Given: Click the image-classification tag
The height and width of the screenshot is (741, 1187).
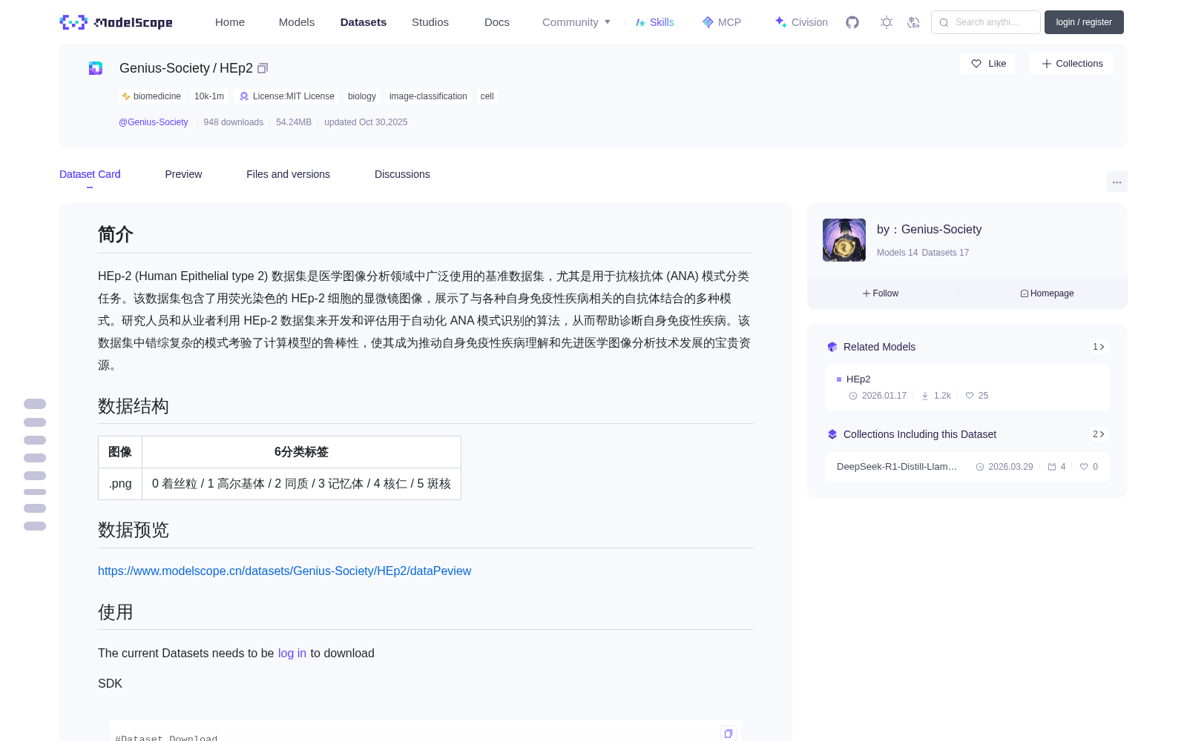Looking at the screenshot, I should point(428,96).
